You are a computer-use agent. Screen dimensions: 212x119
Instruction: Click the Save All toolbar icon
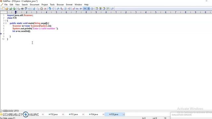14,9
